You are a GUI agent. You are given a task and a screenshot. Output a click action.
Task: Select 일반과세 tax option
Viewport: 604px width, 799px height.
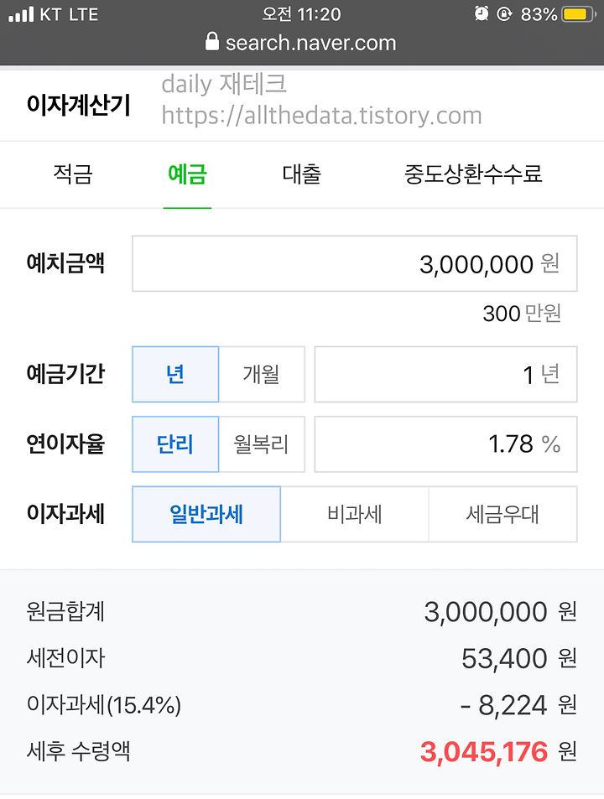coord(206,514)
